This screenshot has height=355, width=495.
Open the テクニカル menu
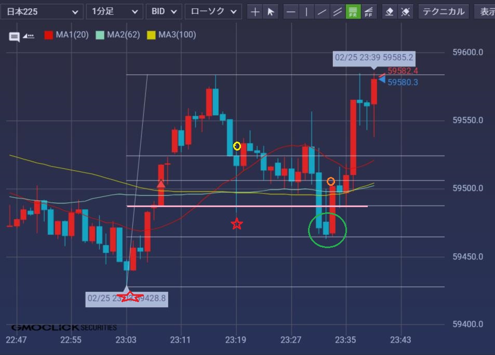443,11
